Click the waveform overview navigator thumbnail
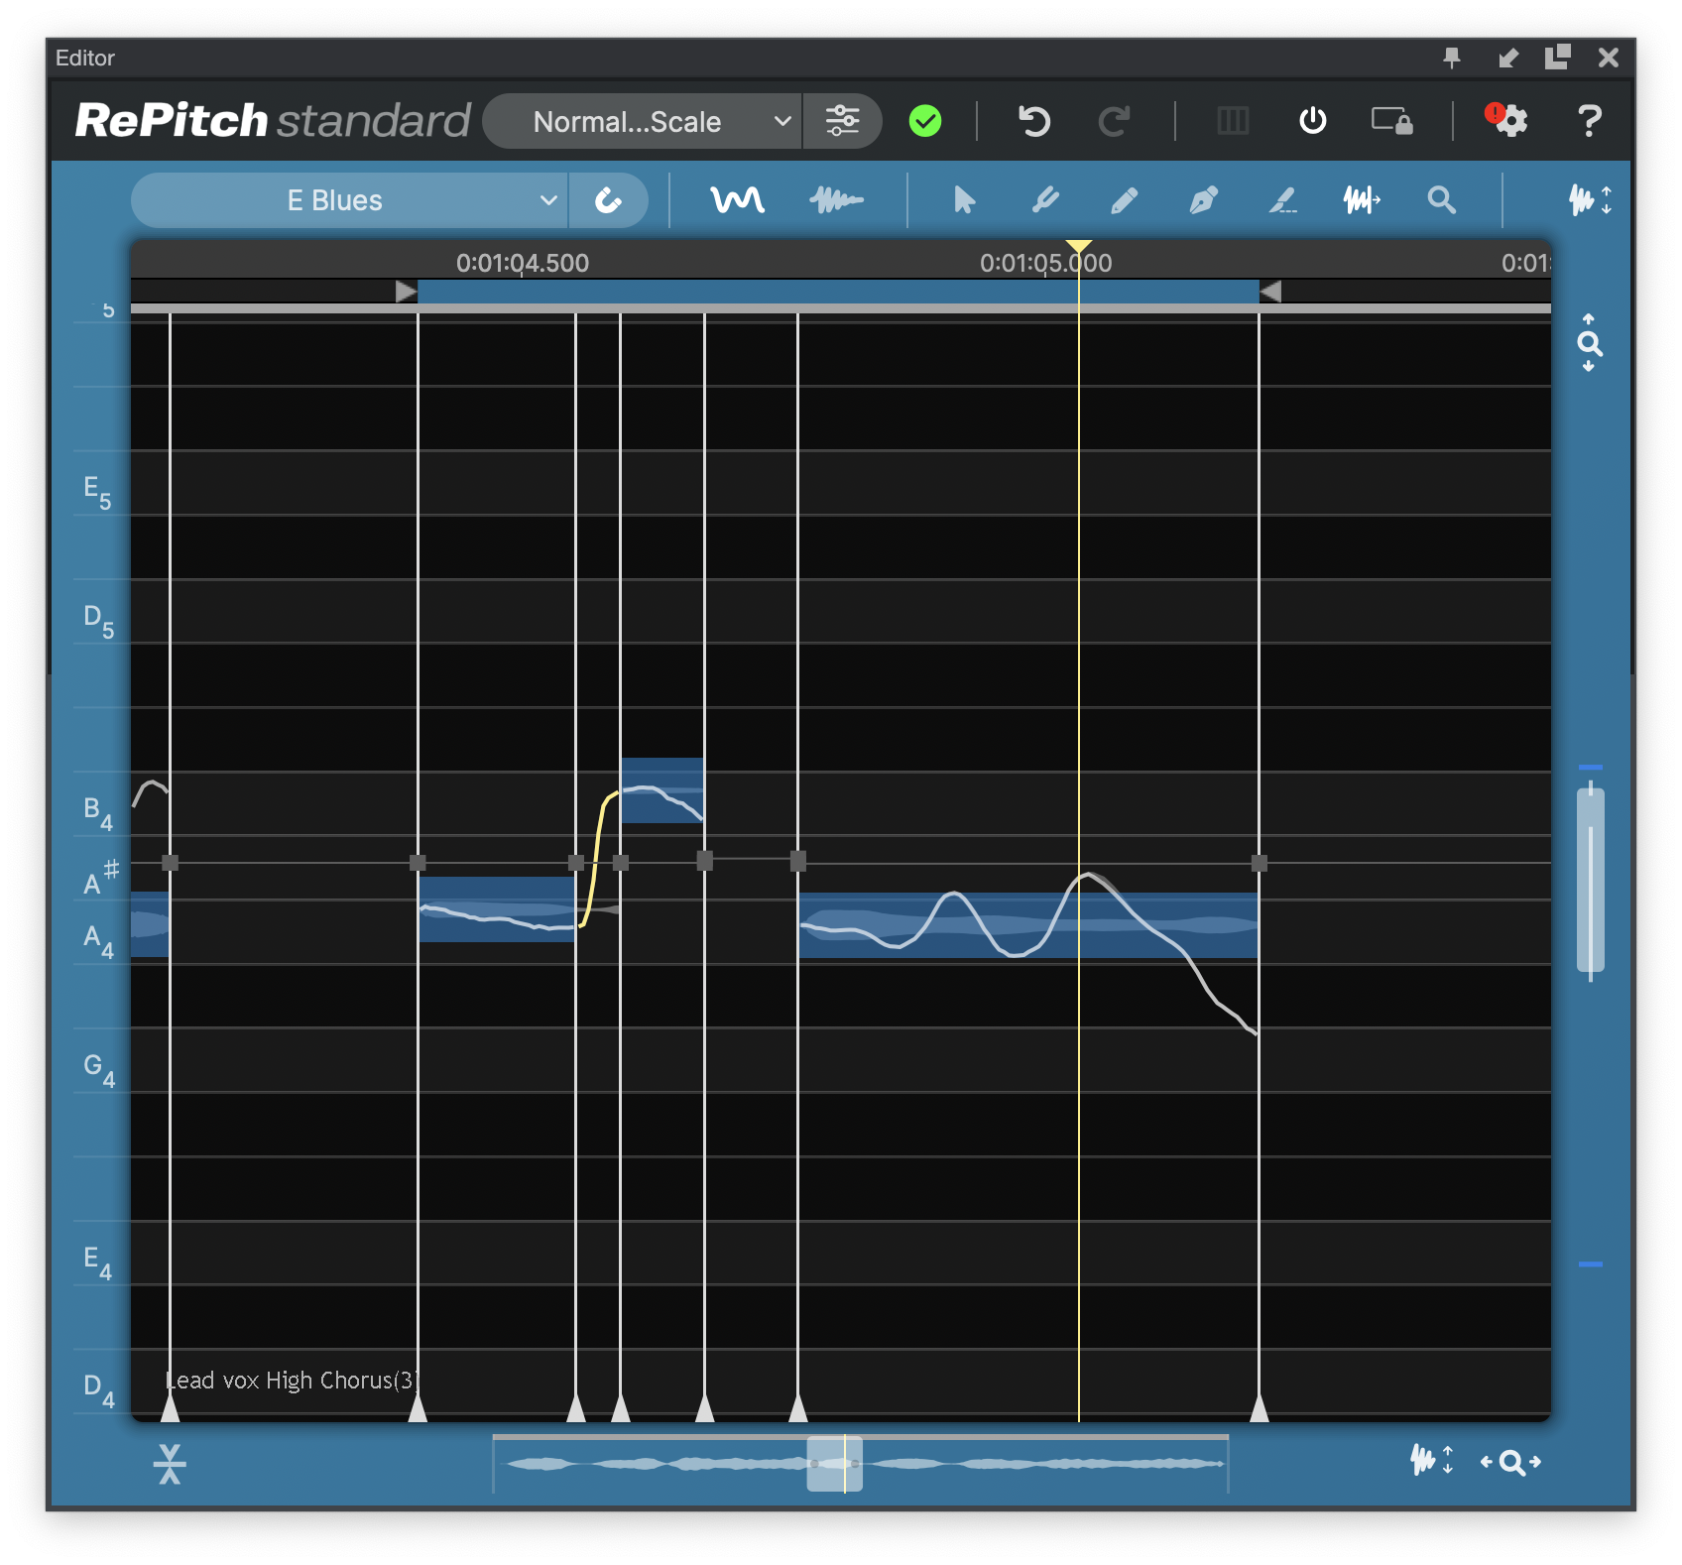The width and height of the screenshot is (1682, 1565). tap(834, 1464)
